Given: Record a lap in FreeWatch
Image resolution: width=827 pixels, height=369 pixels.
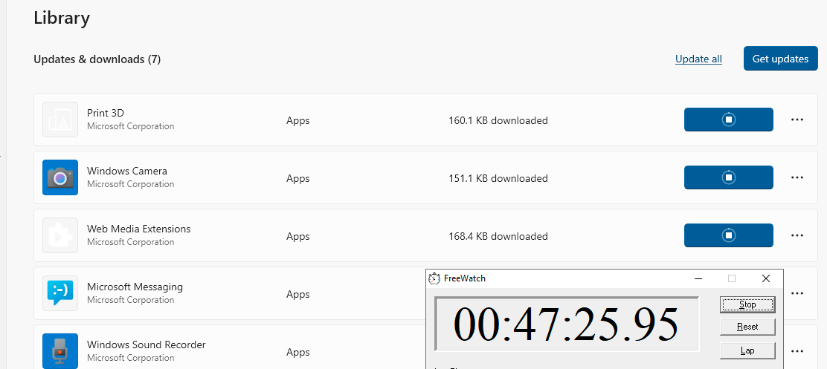Looking at the screenshot, I should (x=747, y=350).
